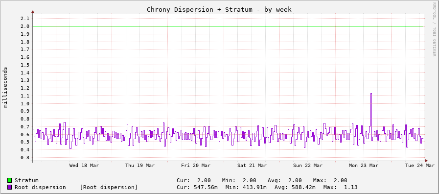Click the 'Stratum' legend label
Screen dimensions: 439x194
[26, 180]
